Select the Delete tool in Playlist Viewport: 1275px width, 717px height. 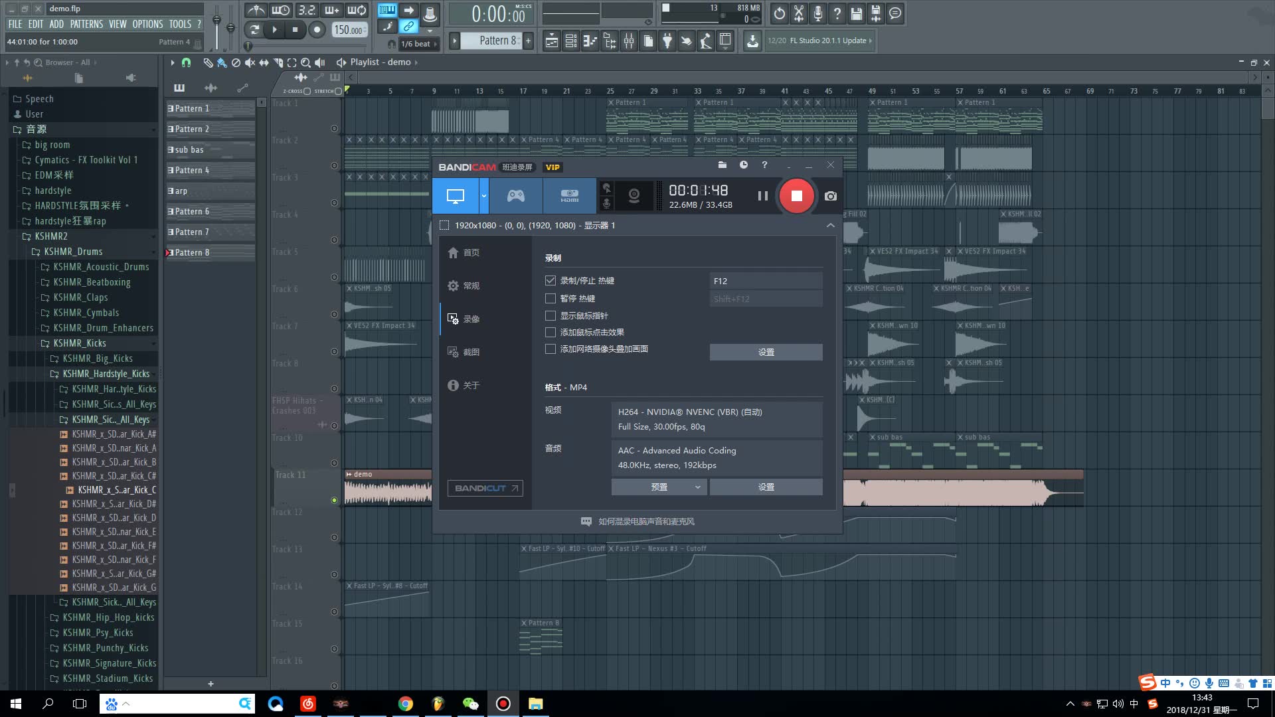pyautogui.click(x=236, y=62)
